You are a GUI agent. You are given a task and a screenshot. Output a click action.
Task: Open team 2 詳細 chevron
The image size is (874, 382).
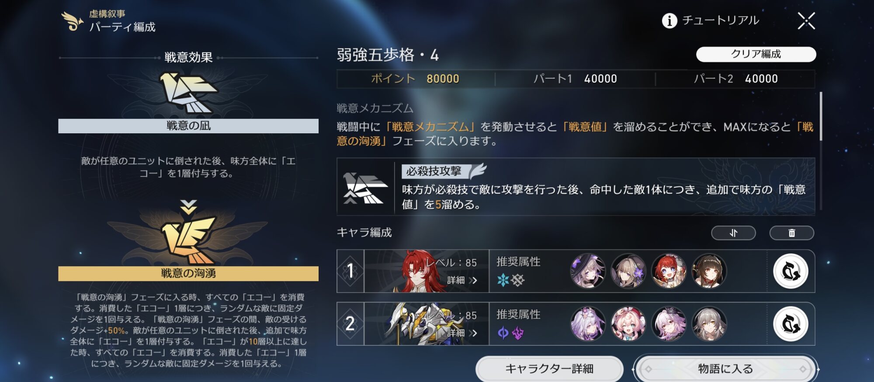point(473,333)
